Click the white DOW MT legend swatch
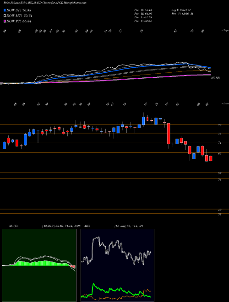229x302 pixels. (x=5, y=16)
